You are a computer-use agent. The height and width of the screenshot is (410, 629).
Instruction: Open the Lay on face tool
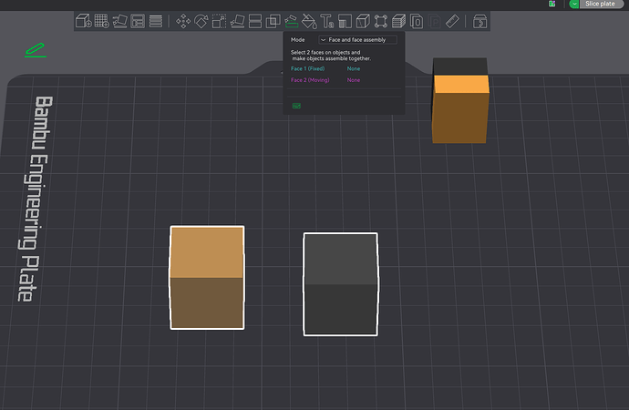point(237,21)
